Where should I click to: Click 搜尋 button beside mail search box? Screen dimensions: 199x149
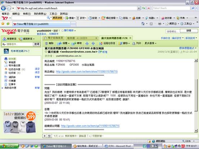tap(37, 44)
